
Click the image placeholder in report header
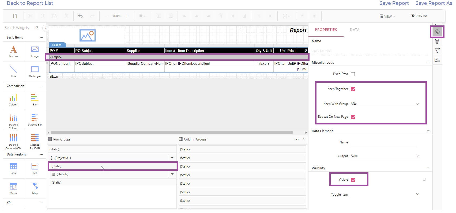[x=87, y=35]
